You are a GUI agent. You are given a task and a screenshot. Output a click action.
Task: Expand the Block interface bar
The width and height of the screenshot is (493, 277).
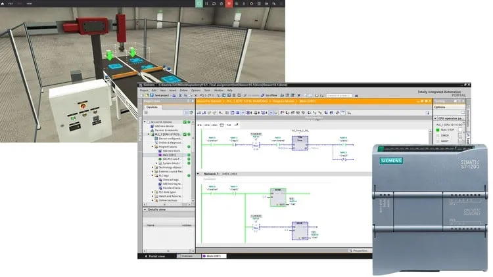(314, 117)
